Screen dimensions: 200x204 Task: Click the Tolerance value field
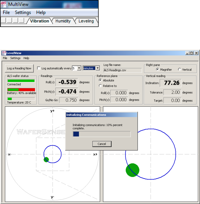pyautogui.click(x=172, y=92)
